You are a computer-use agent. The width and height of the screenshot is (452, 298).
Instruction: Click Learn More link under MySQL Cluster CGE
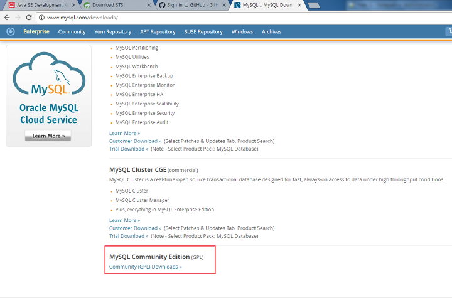click(124, 220)
